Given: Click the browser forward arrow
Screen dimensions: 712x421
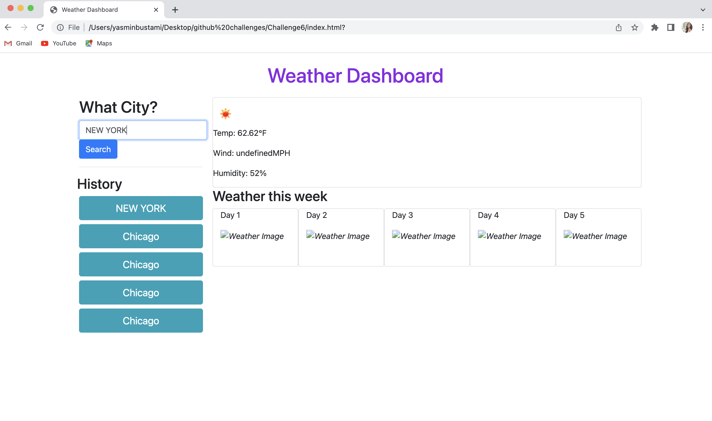Looking at the screenshot, I should coord(24,28).
